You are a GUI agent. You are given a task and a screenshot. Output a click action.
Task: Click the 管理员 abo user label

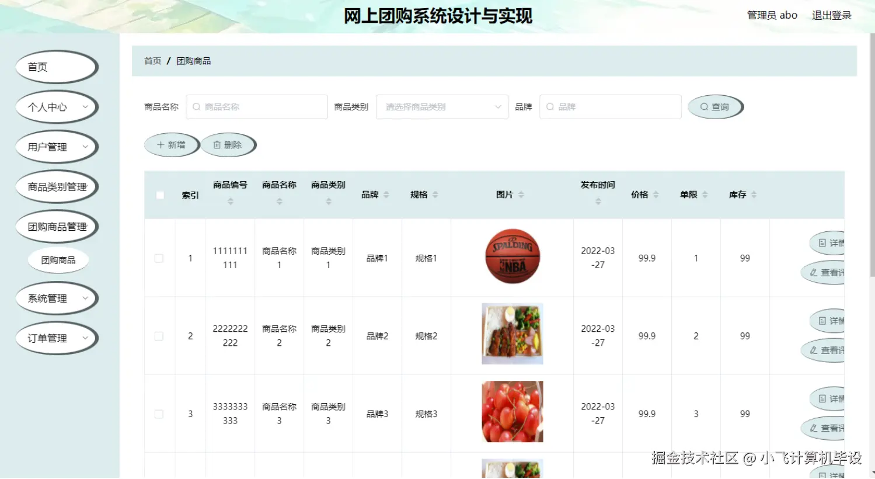[772, 15]
